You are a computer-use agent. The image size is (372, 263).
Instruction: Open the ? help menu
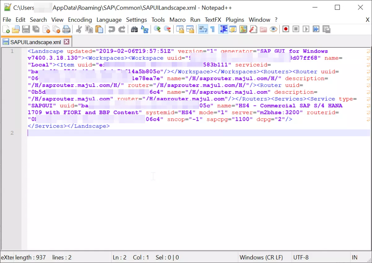click(276, 20)
